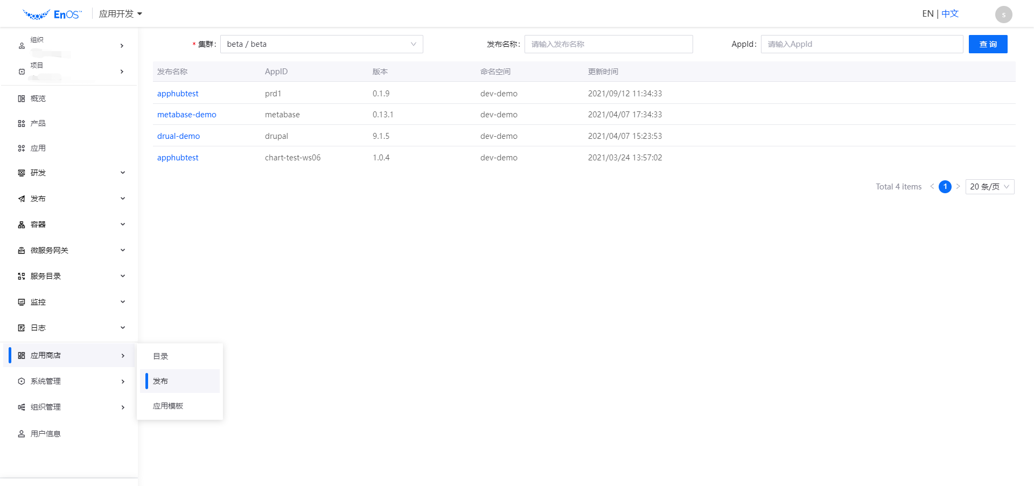Open the user avatar in top right

click(1003, 13)
